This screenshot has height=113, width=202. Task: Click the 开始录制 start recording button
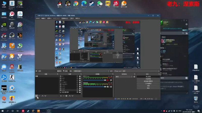click(148, 79)
